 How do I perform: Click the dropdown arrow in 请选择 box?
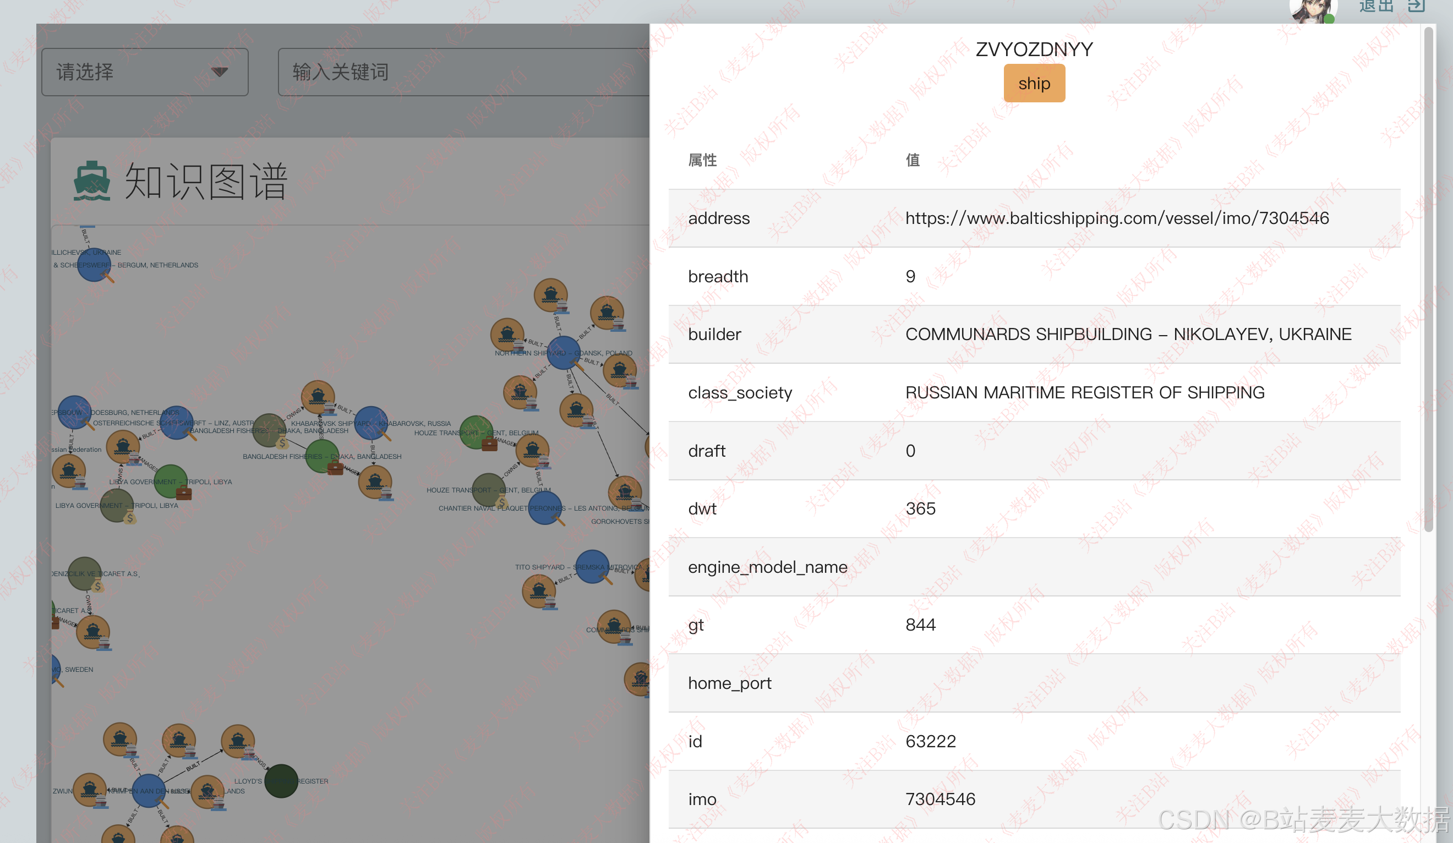pos(219,72)
